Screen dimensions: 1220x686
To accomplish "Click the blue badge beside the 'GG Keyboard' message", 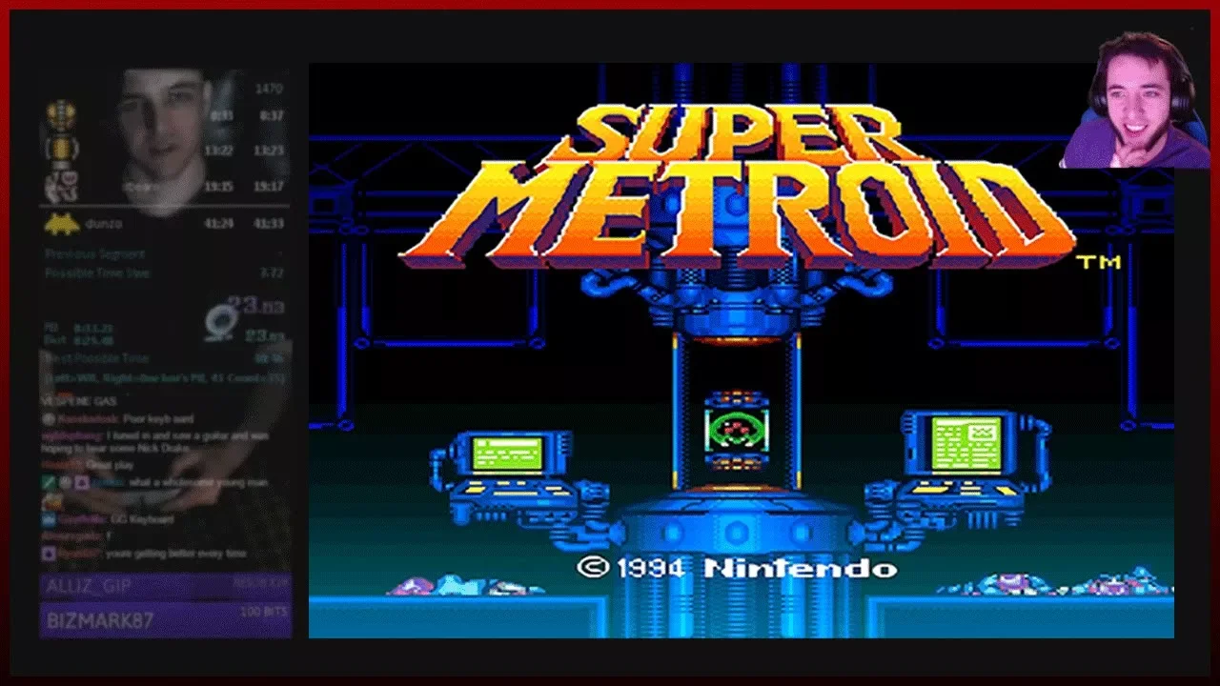I will [x=48, y=519].
